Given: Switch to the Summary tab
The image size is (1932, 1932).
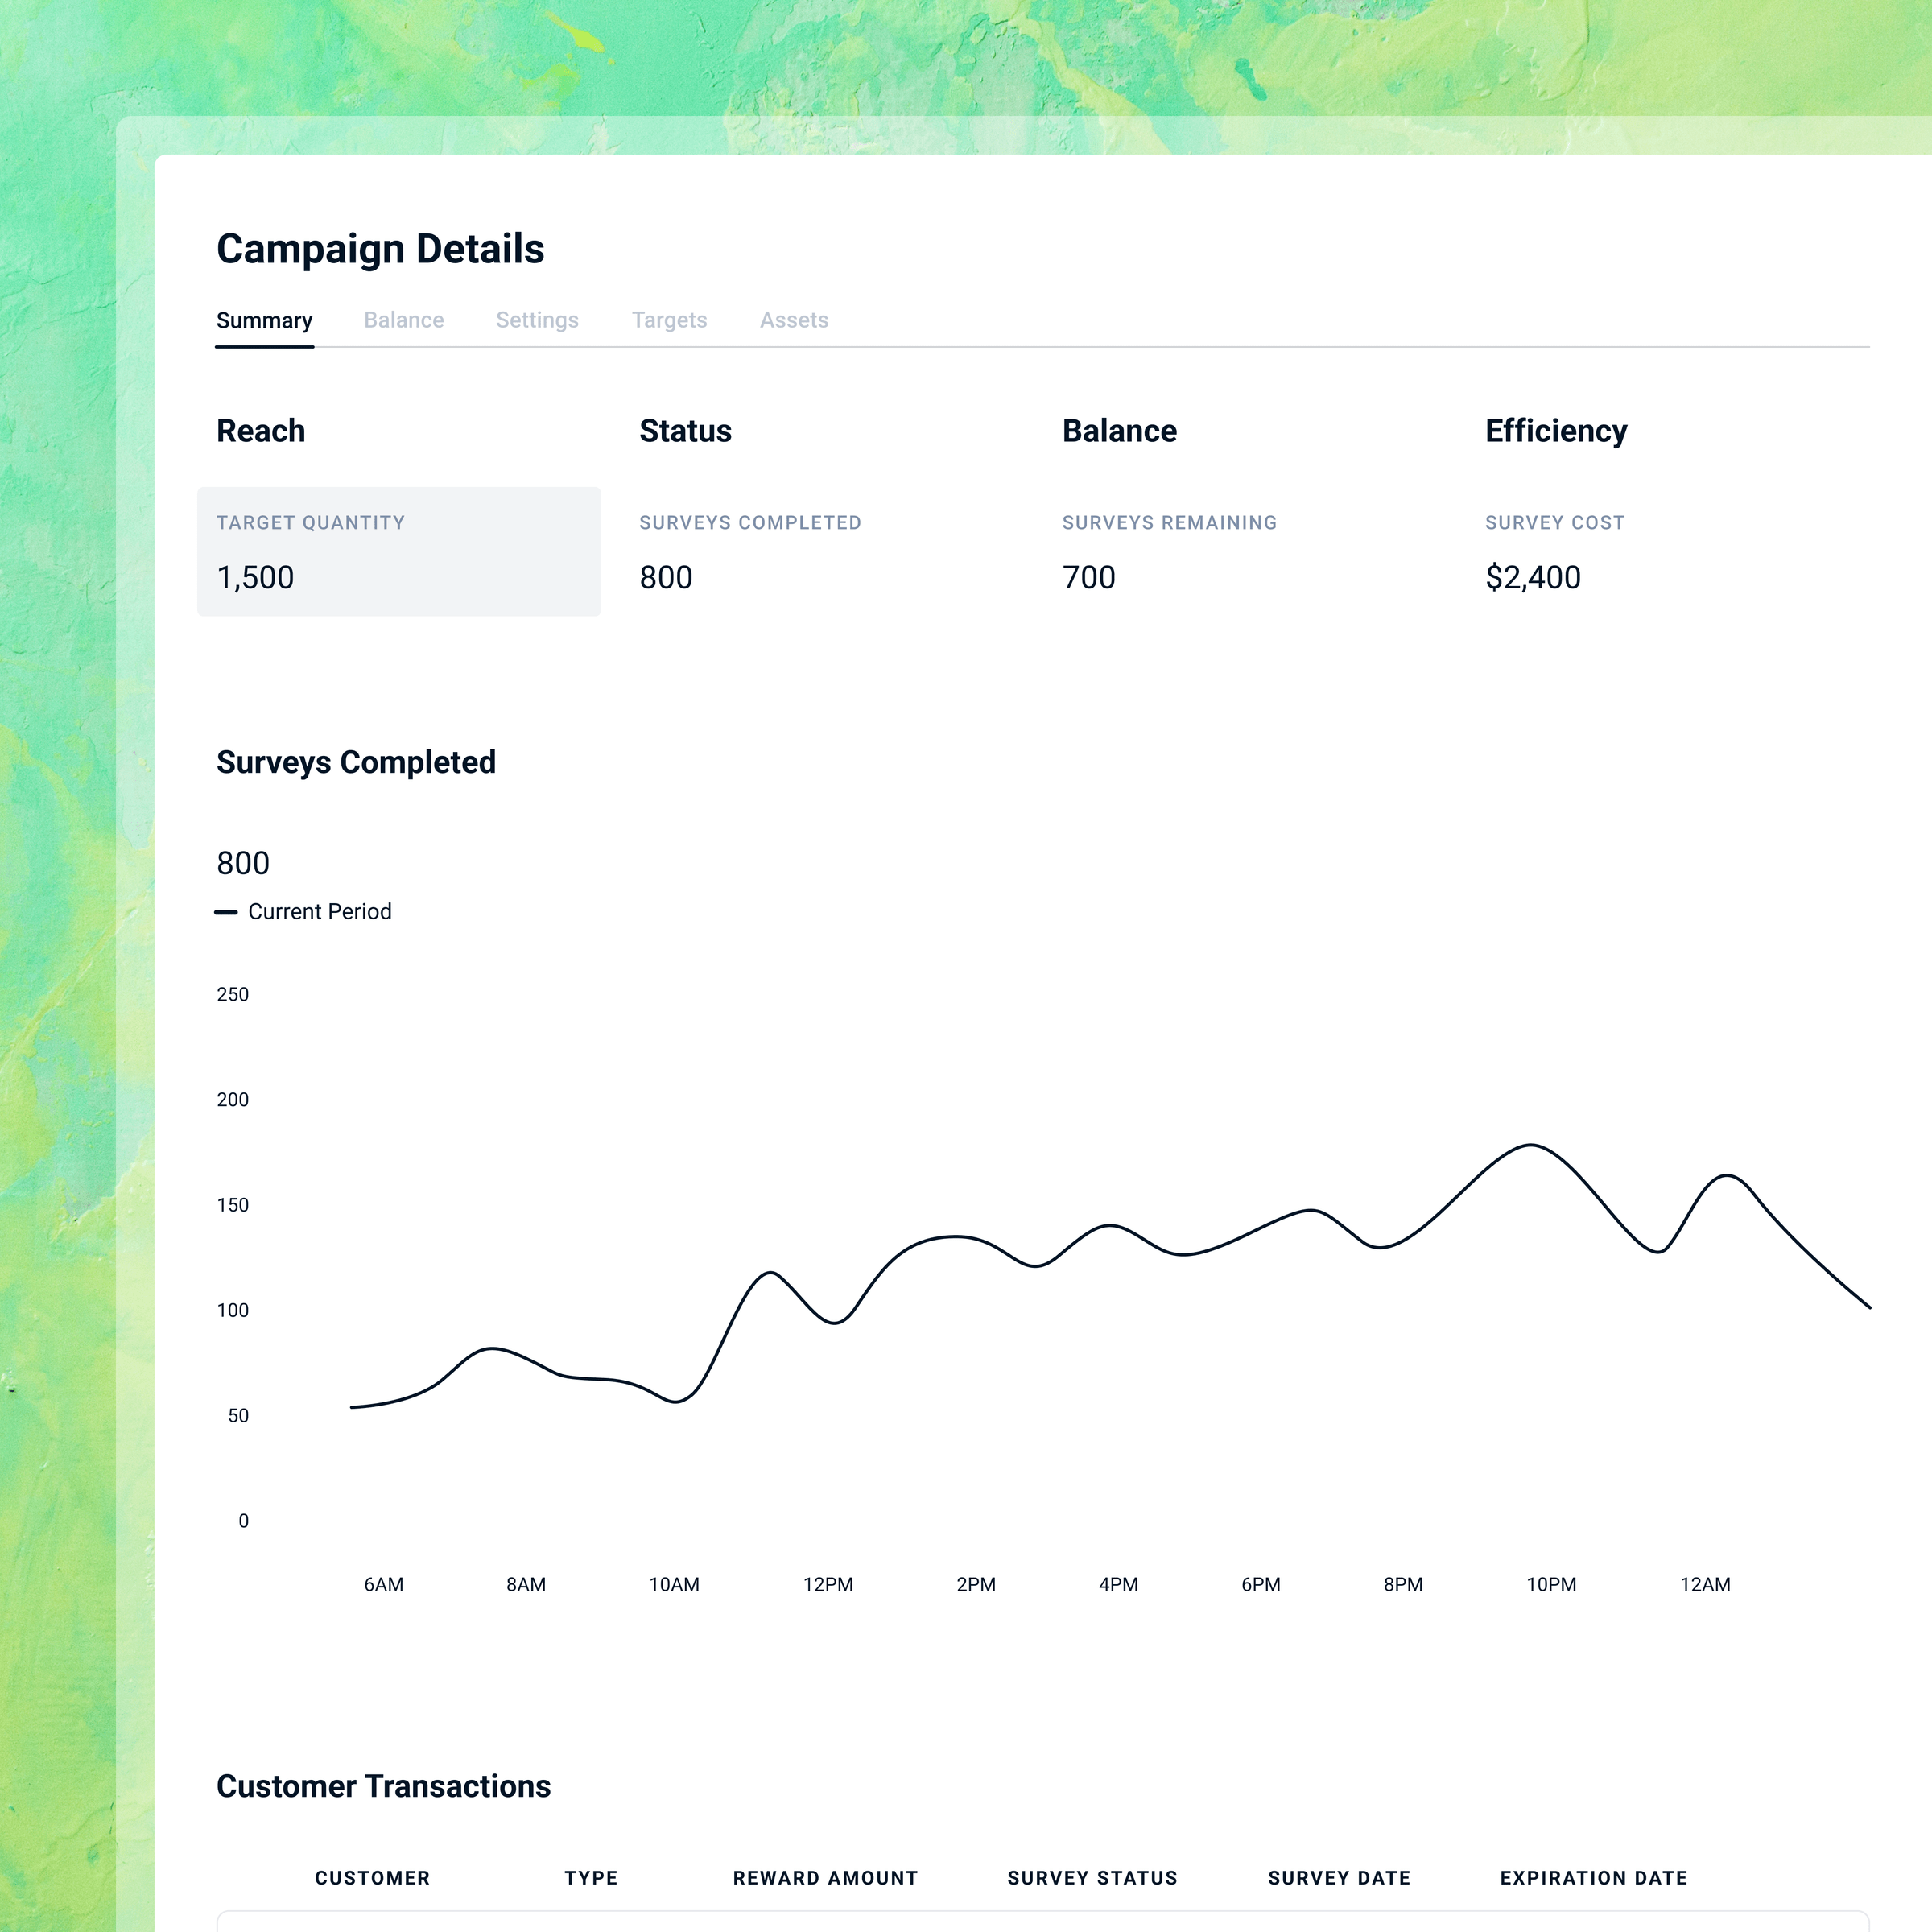Looking at the screenshot, I should coord(264,320).
